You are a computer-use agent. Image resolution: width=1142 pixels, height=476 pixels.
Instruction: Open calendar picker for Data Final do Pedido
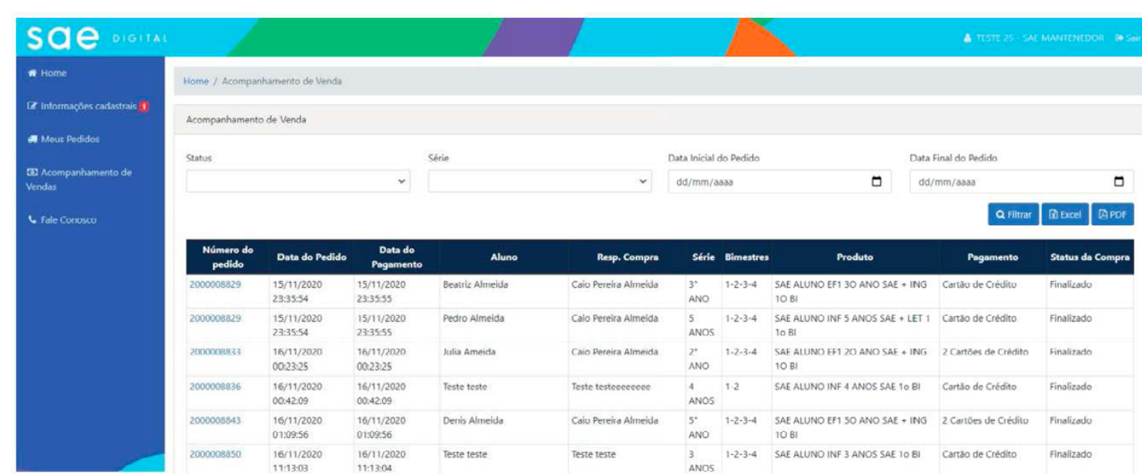click(1119, 181)
